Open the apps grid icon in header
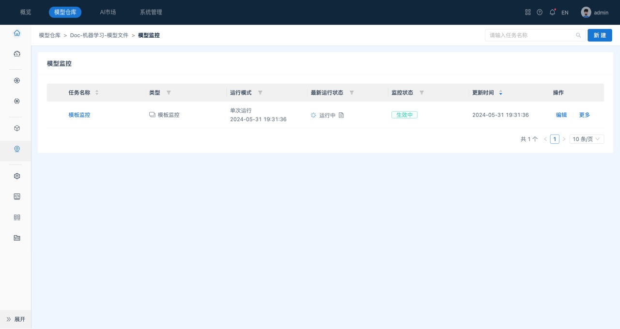 [x=528, y=12]
